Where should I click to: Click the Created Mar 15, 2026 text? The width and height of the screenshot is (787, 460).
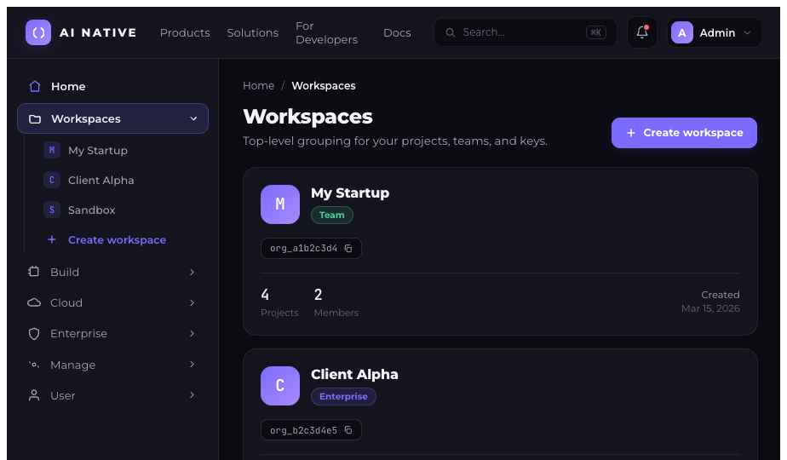(710, 302)
